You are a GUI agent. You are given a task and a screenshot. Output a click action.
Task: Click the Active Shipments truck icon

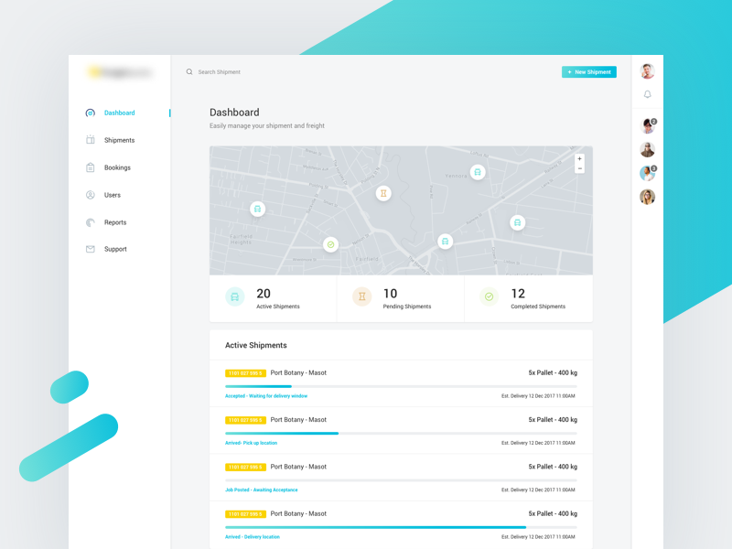tap(235, 296)
